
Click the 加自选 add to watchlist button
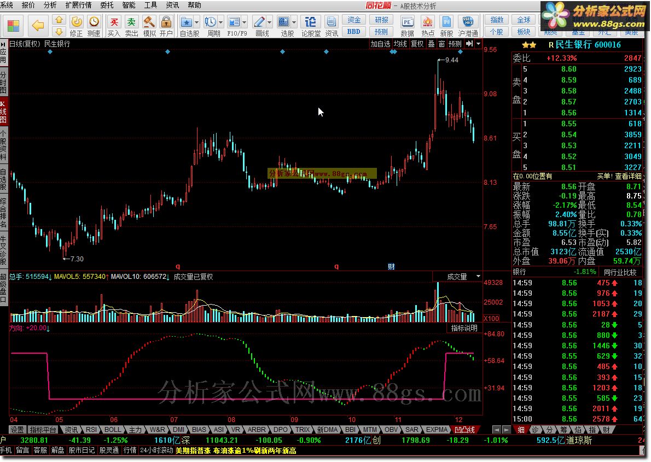coord(380,44)
